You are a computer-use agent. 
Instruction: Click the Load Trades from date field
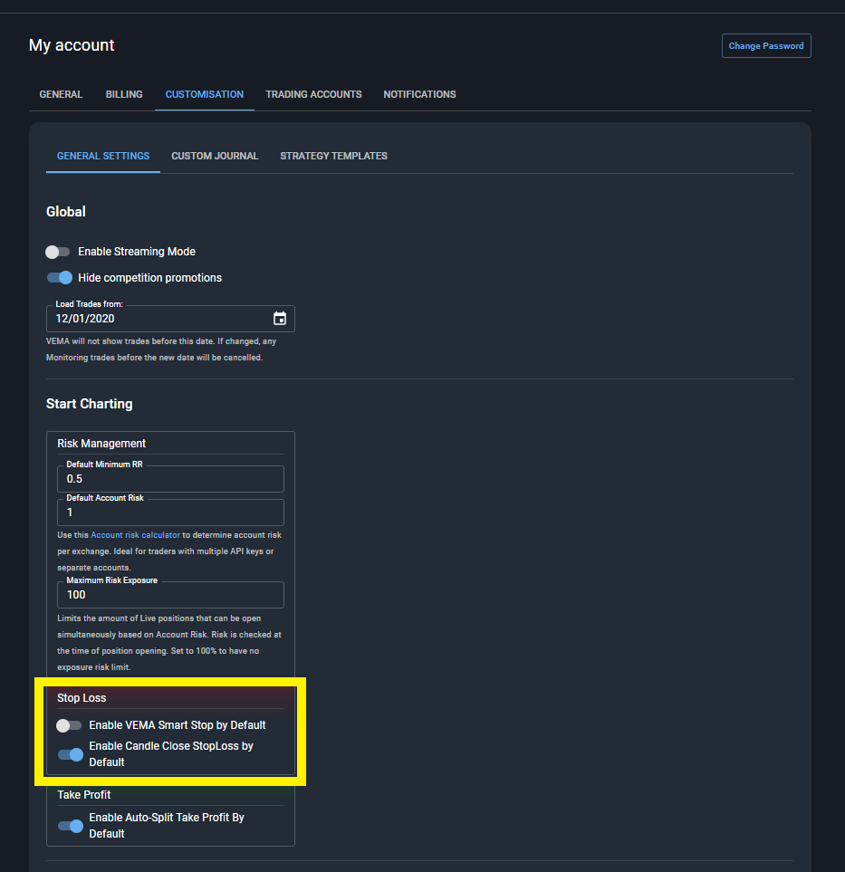click(x=170, y=319)
